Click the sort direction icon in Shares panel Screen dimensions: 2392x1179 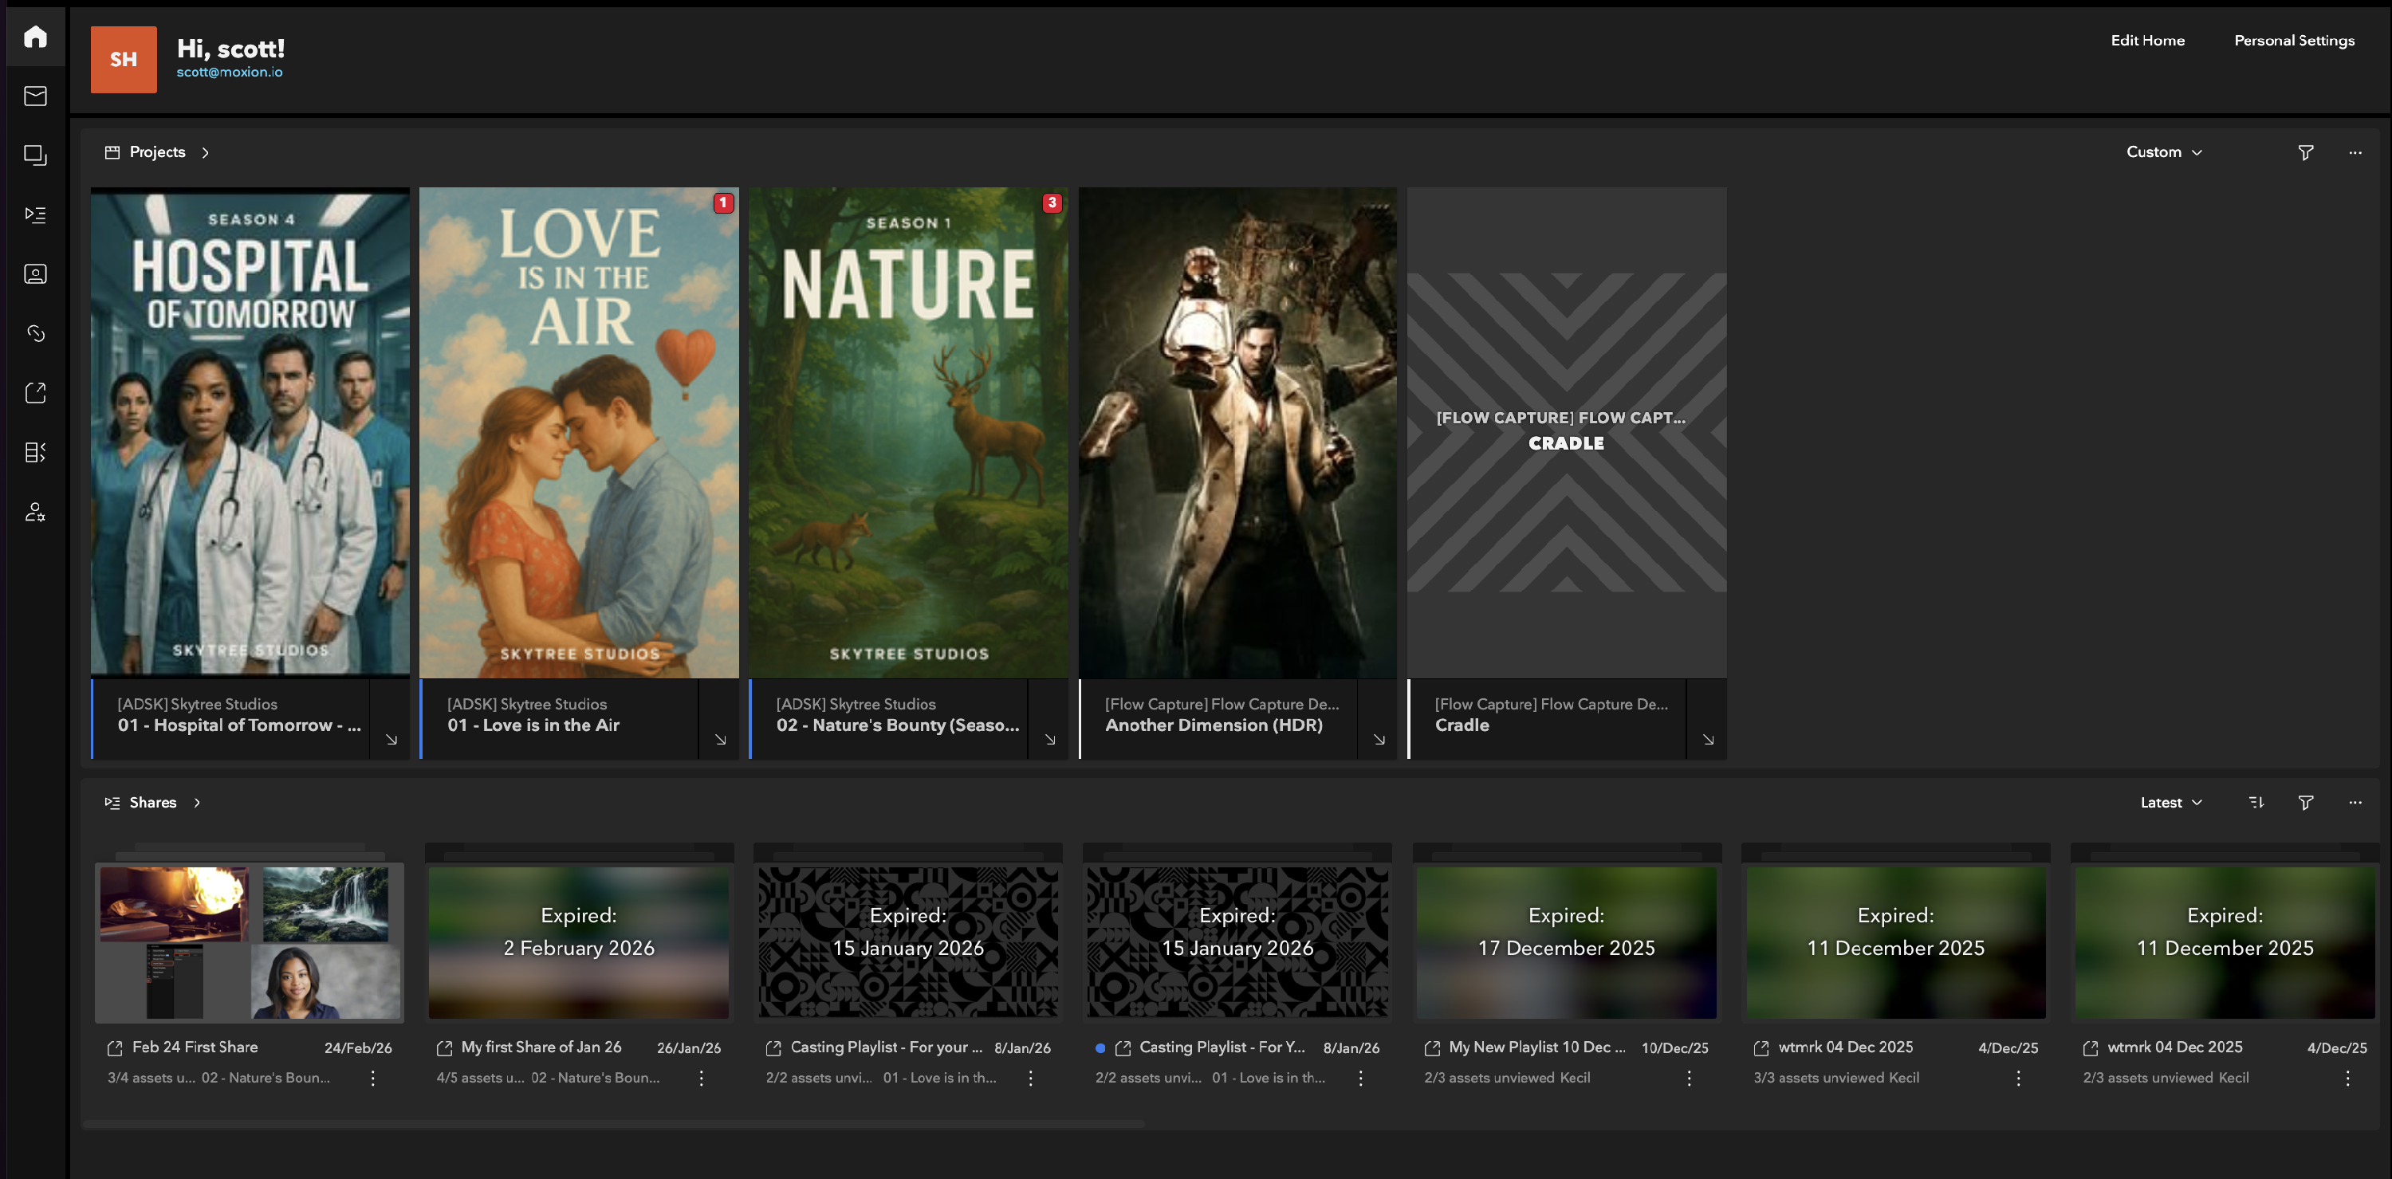click(x=2256, y=802)
